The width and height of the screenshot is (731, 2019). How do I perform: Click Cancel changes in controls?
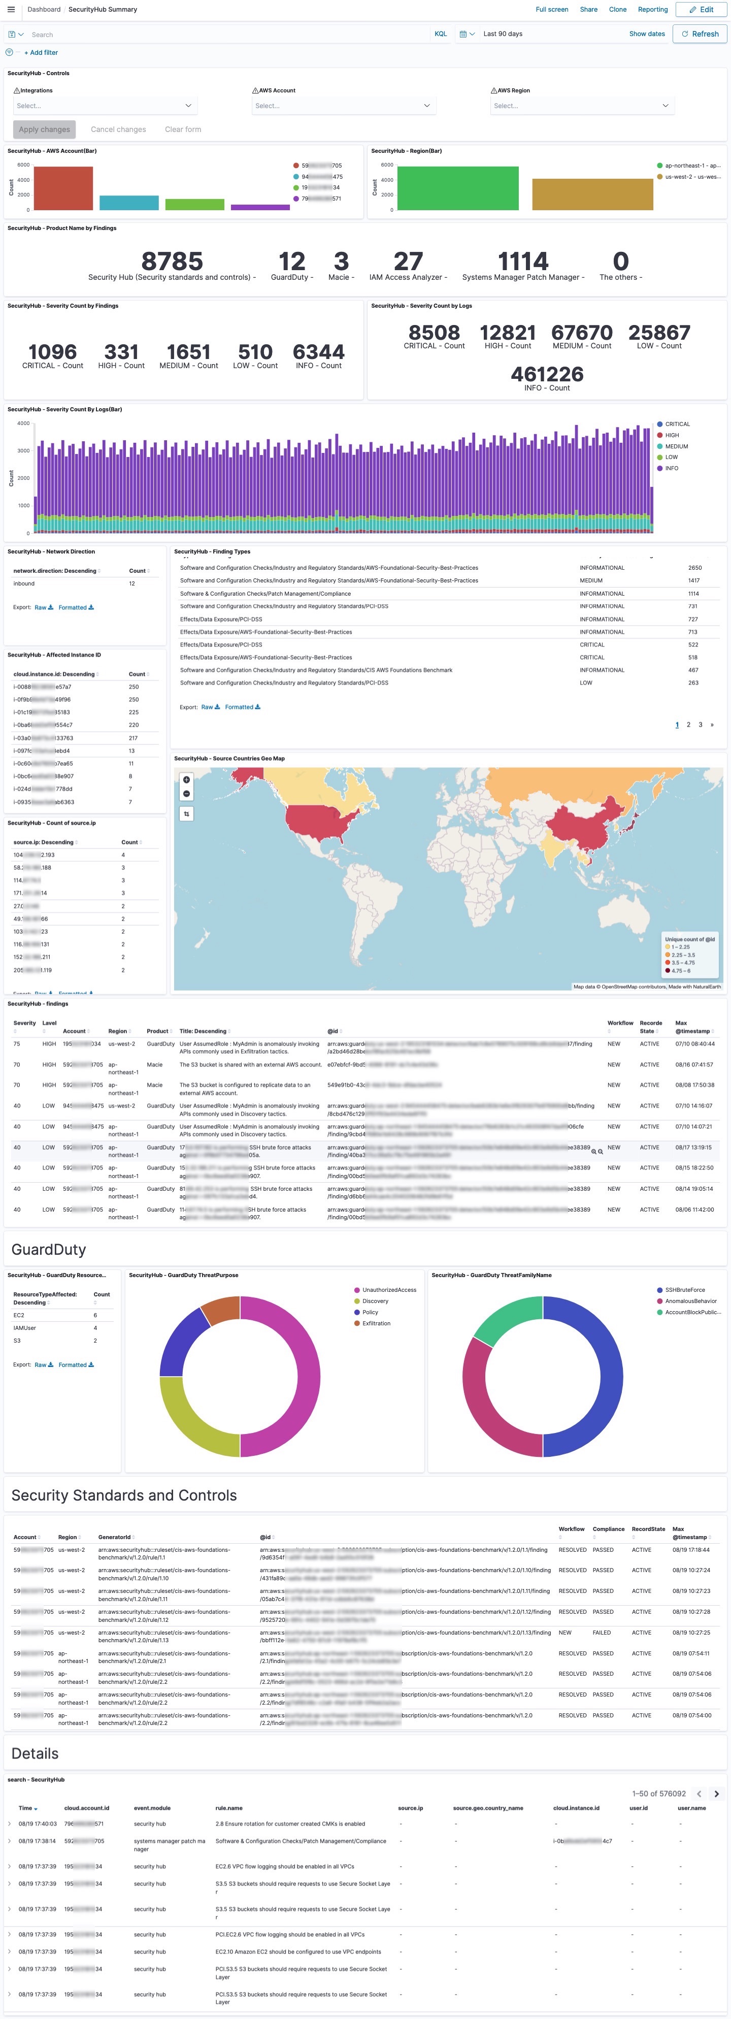(118, 129)
